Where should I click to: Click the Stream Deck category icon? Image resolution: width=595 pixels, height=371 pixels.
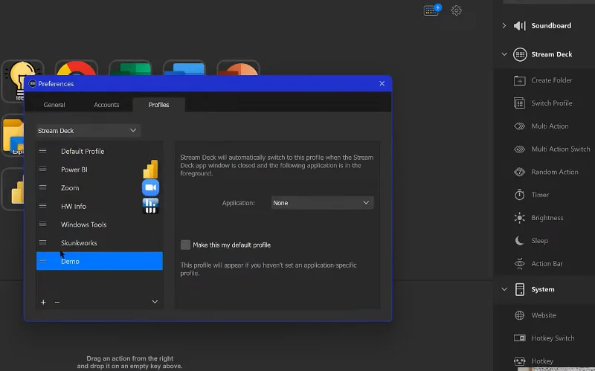[520, 54]
